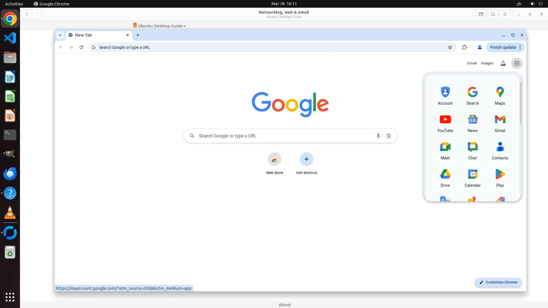This screenshot has height=308, width=548.
Task: Toggle the Google apps grid launcher
Action: click(517, 63)
